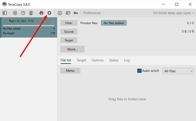Click the plus icon to add a new job
The height and width of the screenshot is (121, 196).
(15, 13)
